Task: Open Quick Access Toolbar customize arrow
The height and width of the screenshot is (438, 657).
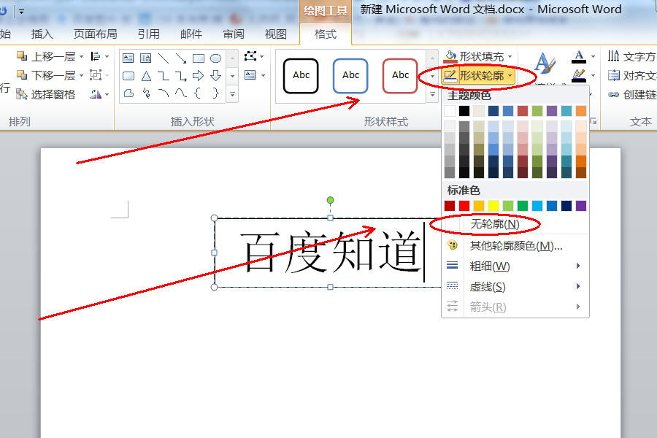Action: 21,12
